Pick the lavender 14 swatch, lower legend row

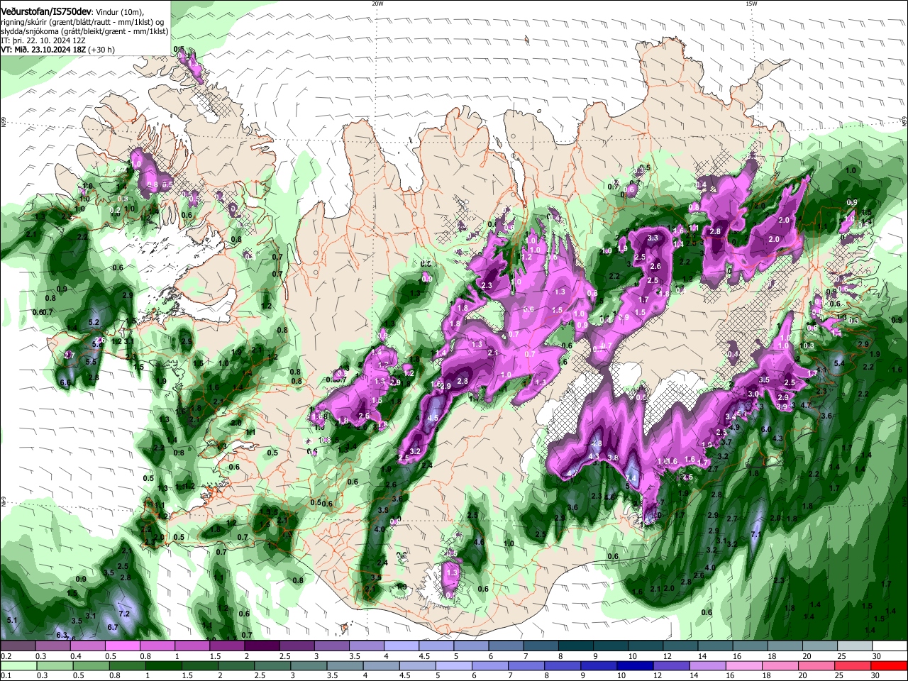[708, 665]
